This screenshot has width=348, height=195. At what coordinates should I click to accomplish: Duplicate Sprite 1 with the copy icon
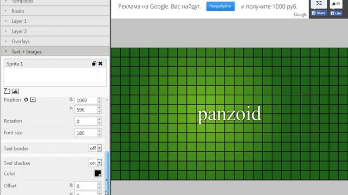94,64
